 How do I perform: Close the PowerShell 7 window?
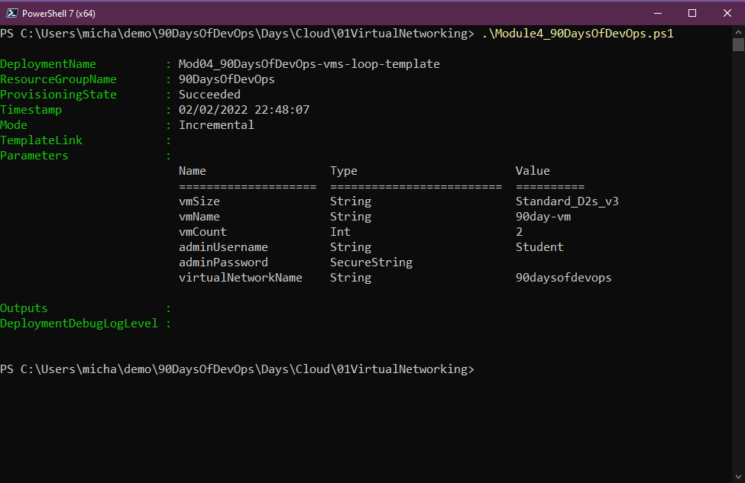pyautogui.click(x=727, y=13)
